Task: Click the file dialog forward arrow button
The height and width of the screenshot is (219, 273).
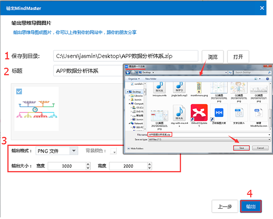Action: coord(133,72)
